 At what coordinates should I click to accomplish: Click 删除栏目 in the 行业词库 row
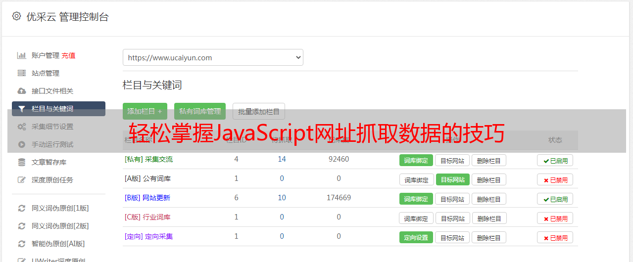click(488, 218)
